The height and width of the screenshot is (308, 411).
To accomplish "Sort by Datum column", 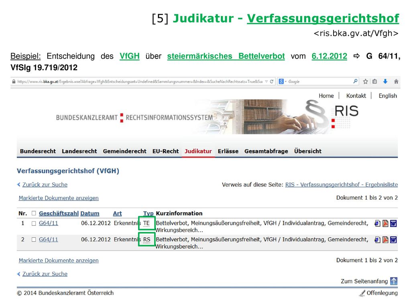I will 90,213.
